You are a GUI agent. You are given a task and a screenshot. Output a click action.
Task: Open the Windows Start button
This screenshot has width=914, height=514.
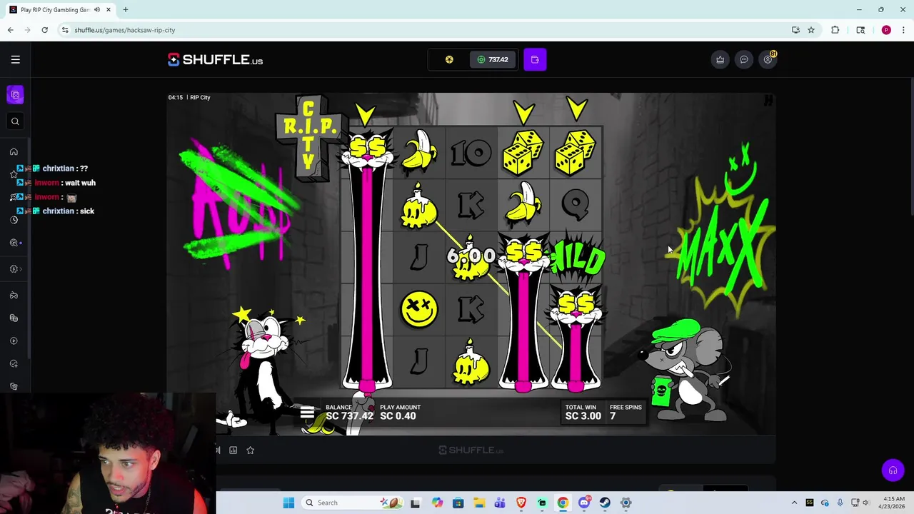click(288, 503)
